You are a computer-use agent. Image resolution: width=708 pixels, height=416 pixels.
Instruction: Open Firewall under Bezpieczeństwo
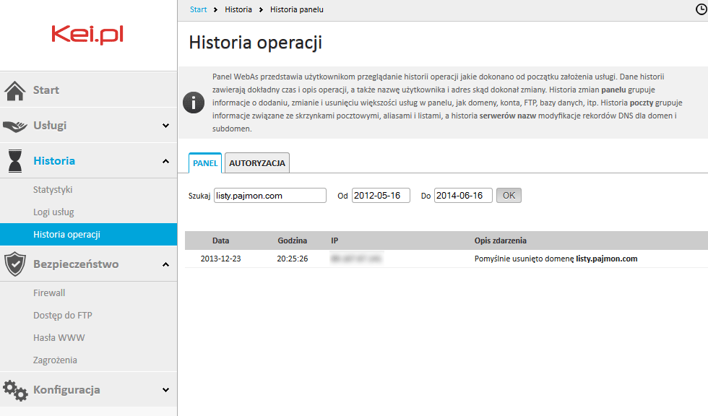49,293
